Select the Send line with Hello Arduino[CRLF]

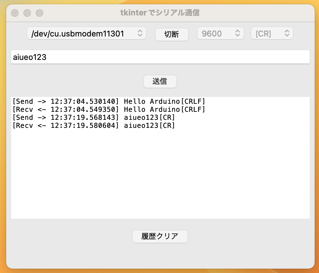pos(109,101)
